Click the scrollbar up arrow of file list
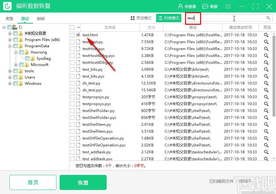This screenshot has width=276, height=194. click(274, 34)
